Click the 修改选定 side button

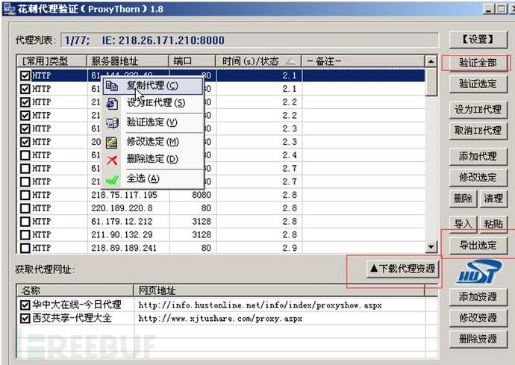478,178
